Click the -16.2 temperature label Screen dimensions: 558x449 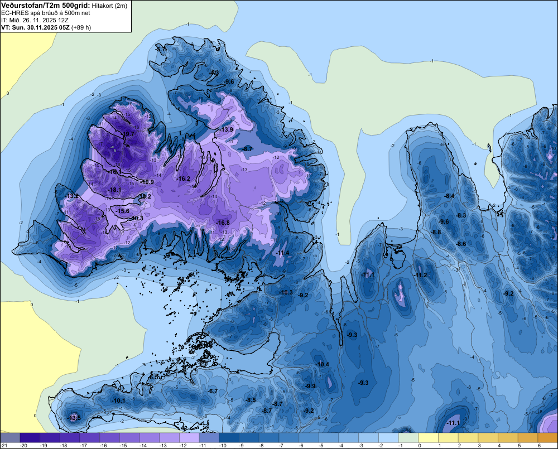184,178
